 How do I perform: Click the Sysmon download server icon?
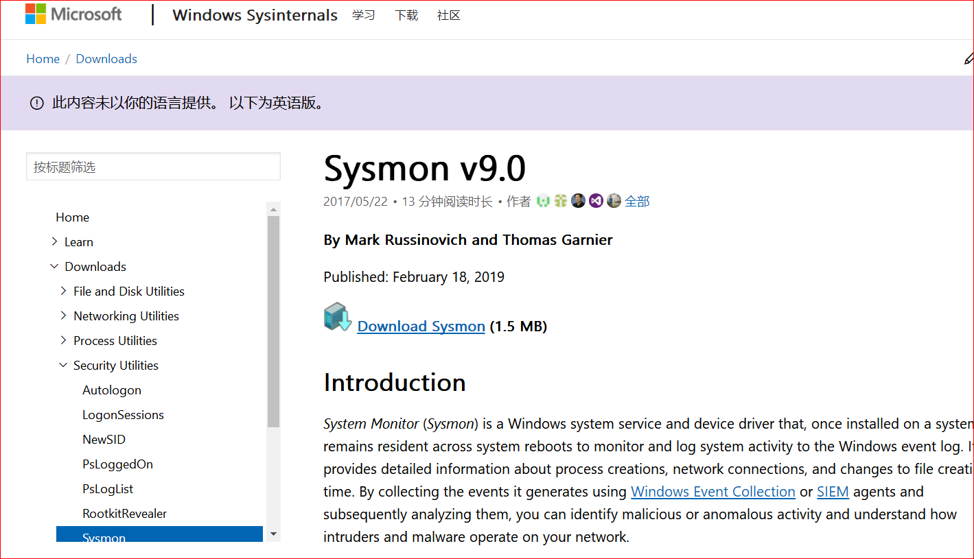pyautogui.click(x=337, y=318)
